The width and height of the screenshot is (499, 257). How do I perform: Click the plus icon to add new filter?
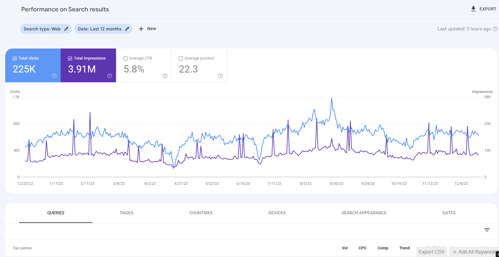pos(141,29)
